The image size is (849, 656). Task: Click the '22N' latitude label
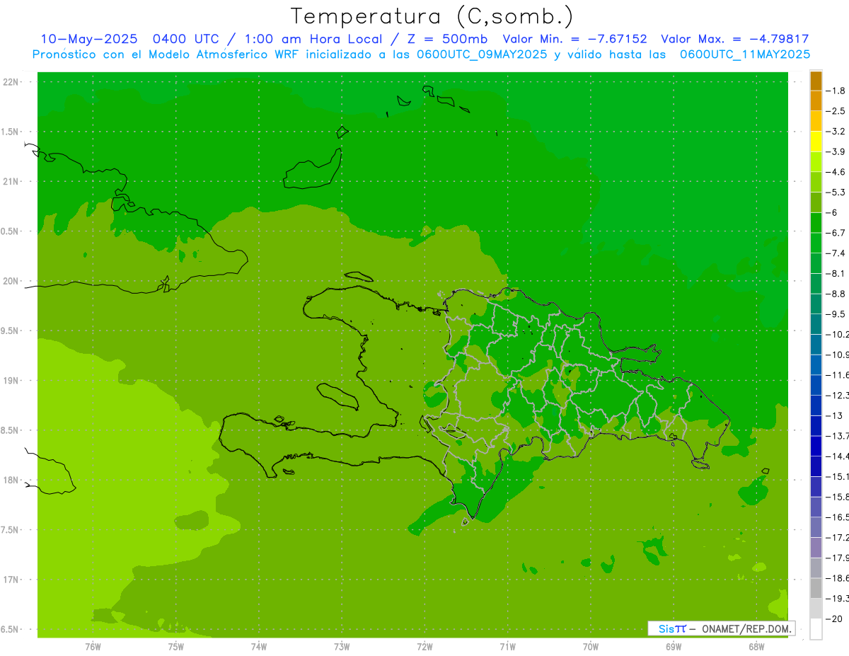(11, 81)
